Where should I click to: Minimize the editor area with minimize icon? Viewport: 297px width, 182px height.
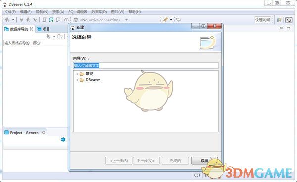tap(282, 28)
